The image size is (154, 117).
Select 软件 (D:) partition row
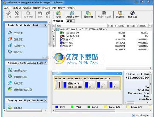click(x=104, y=43)
